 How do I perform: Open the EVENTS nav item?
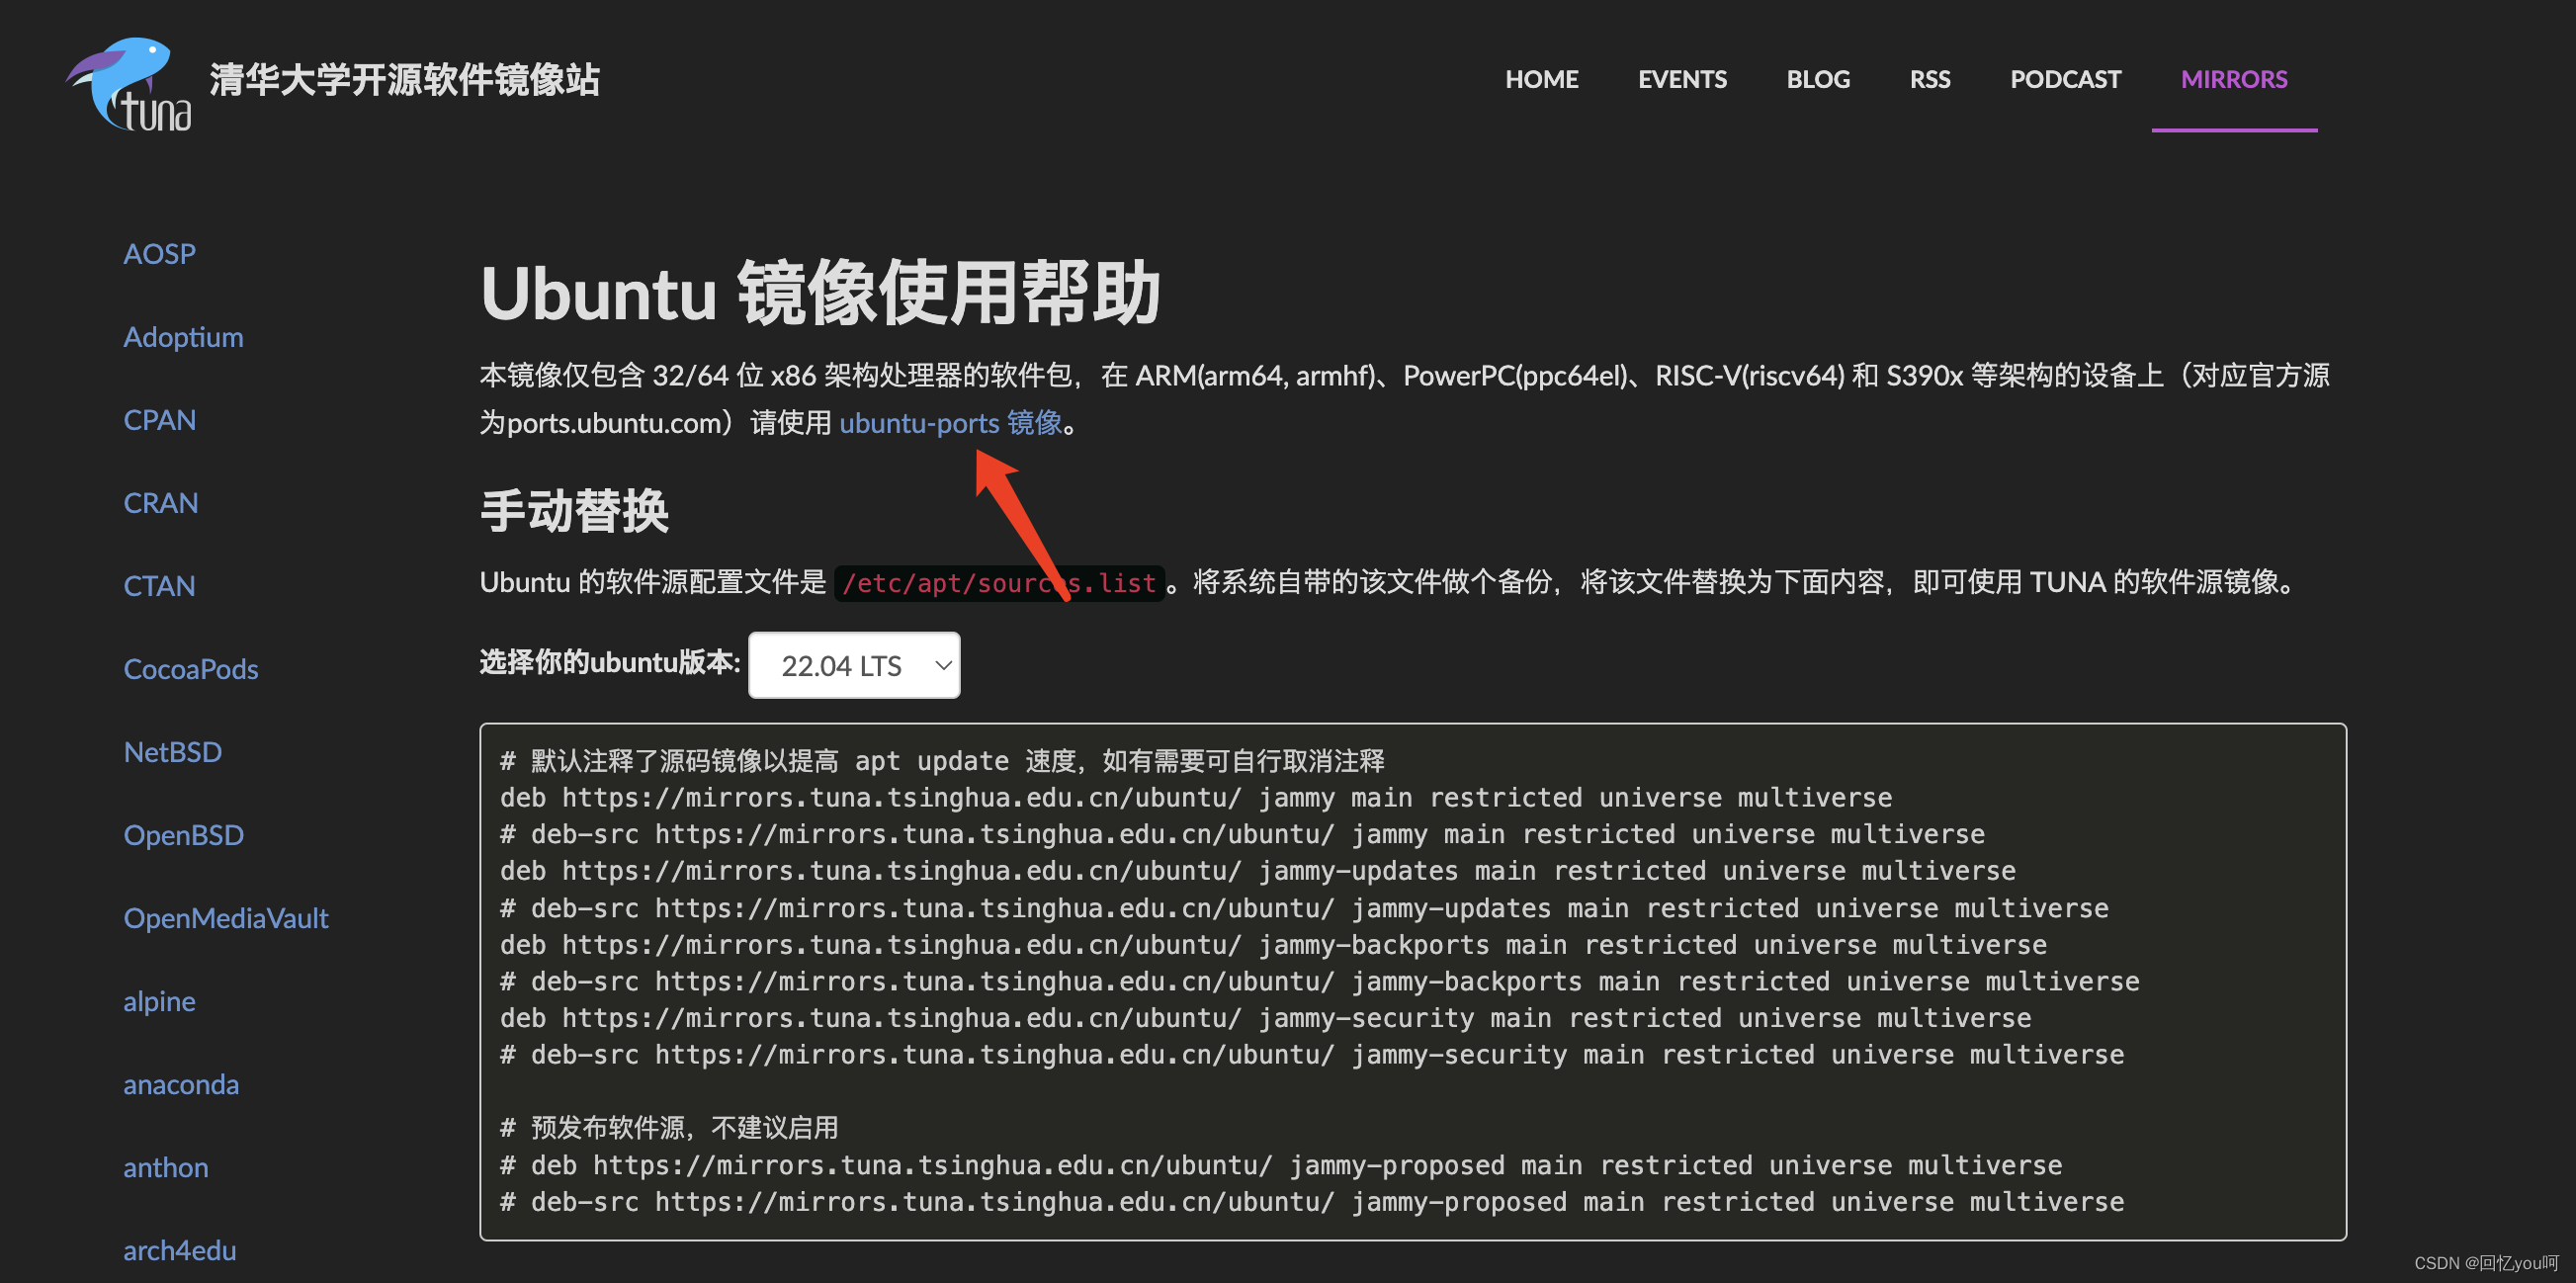1682,79
